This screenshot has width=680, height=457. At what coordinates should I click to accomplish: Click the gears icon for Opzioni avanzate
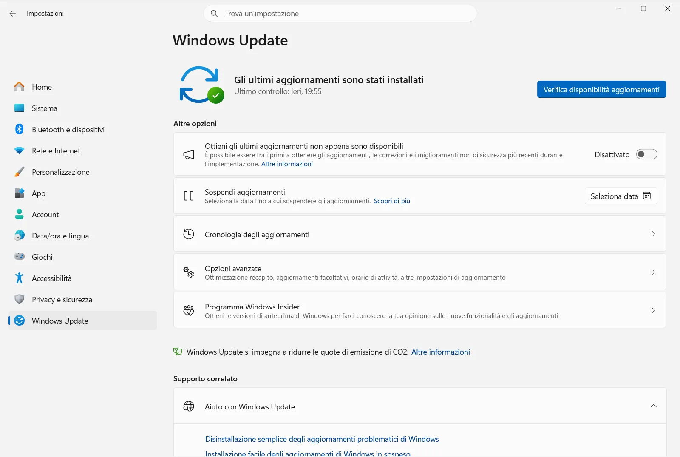[x=189, y=272]
